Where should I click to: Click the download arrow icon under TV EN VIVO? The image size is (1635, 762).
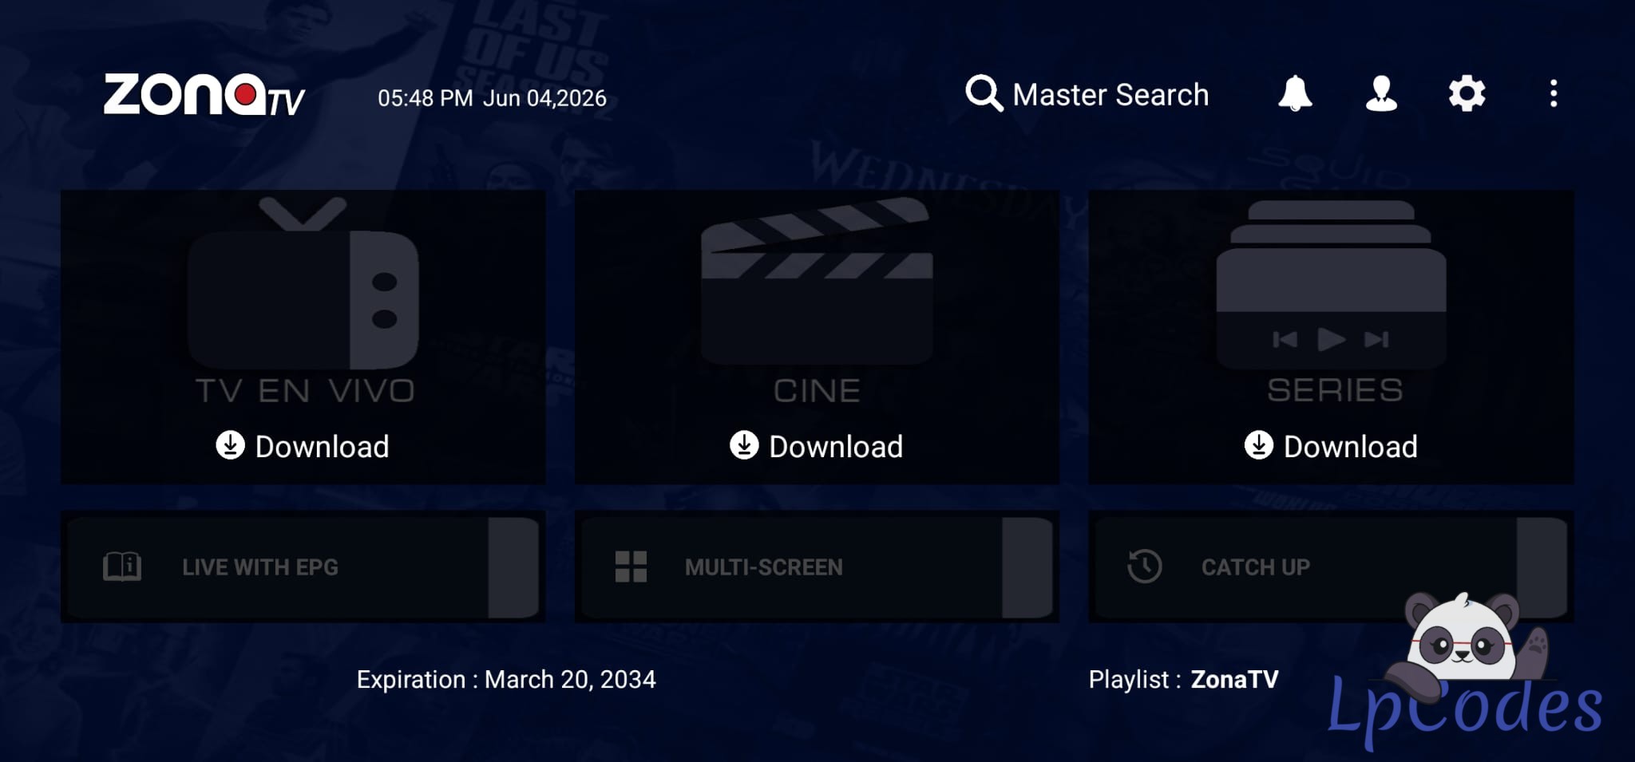click(x=230, y=445)
